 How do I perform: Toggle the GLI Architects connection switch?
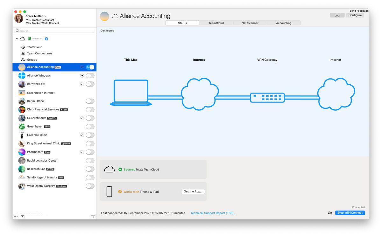coord(90,118)
